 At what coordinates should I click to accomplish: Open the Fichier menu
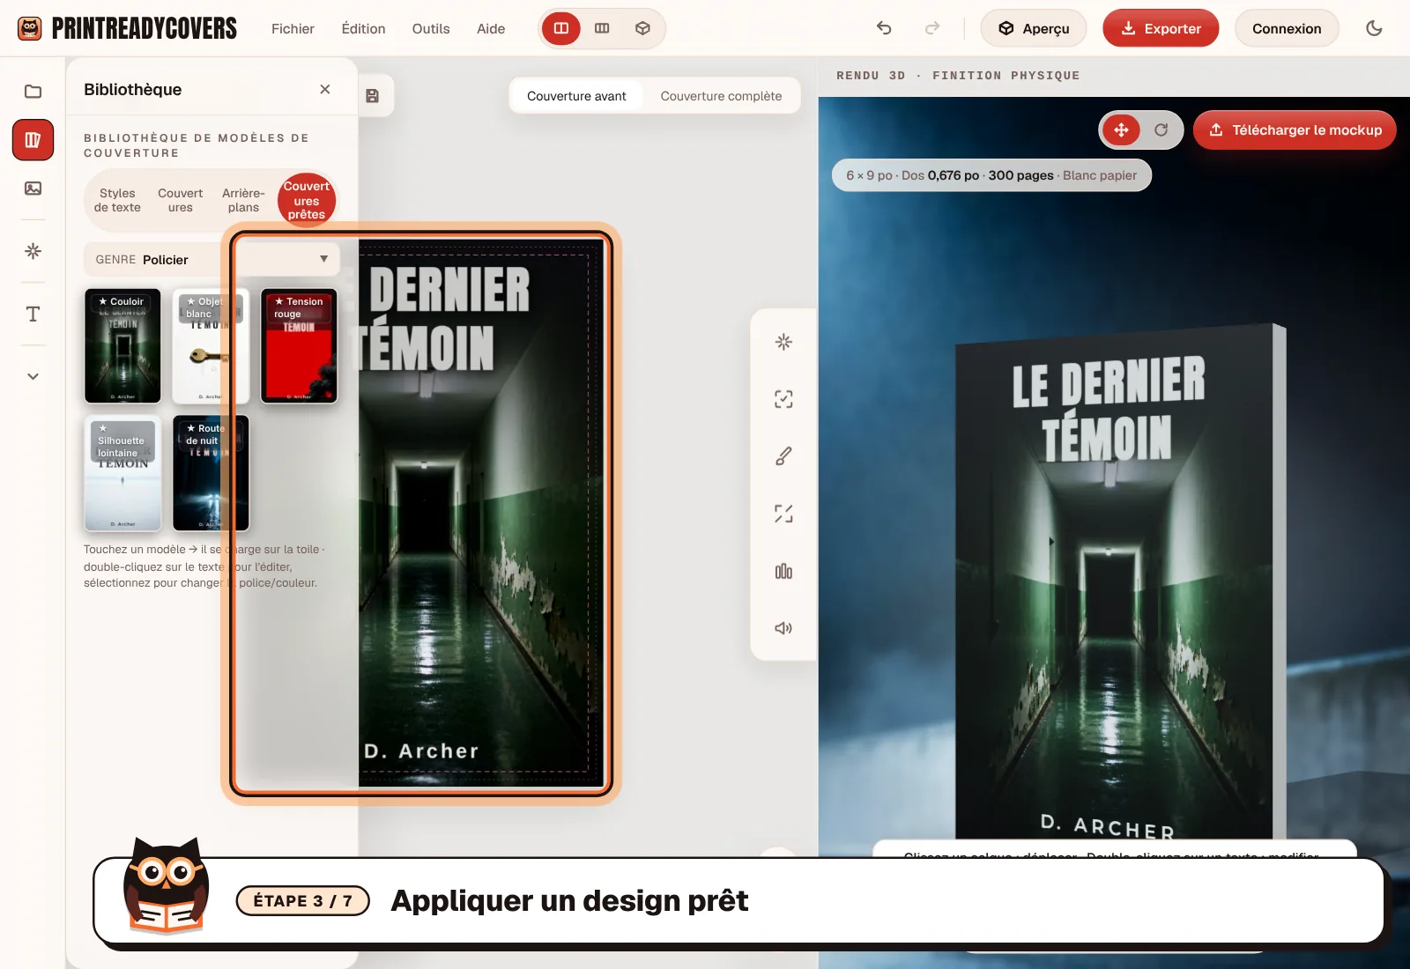pyautogui.click(x=293, y=28)
